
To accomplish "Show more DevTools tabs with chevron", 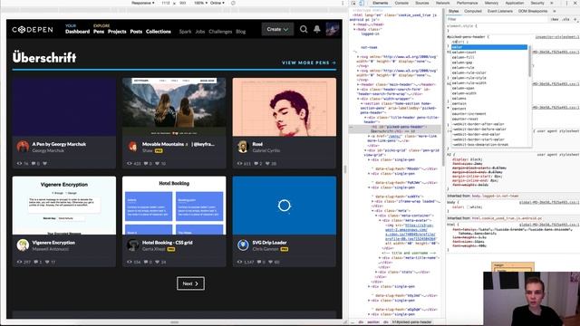I will (x=552, y=3).
